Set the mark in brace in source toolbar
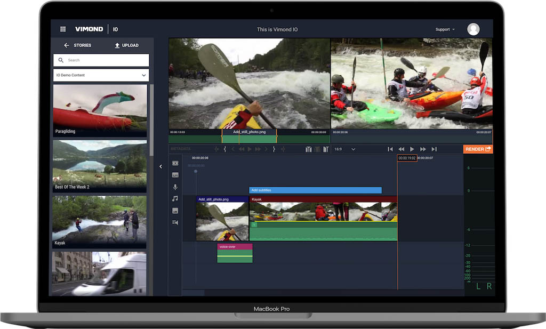Screen dimensions: 546x329 [225, 149]
